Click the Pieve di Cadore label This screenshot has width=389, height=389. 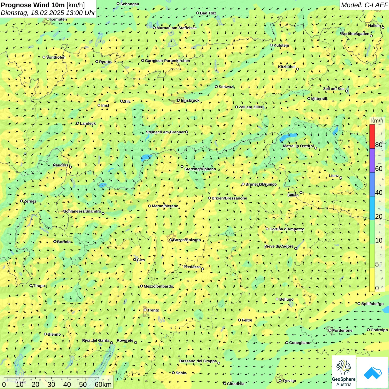[x=279, y=246]
